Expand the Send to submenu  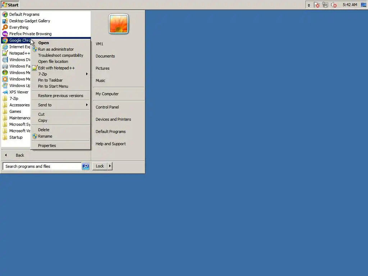click(61, 105)
